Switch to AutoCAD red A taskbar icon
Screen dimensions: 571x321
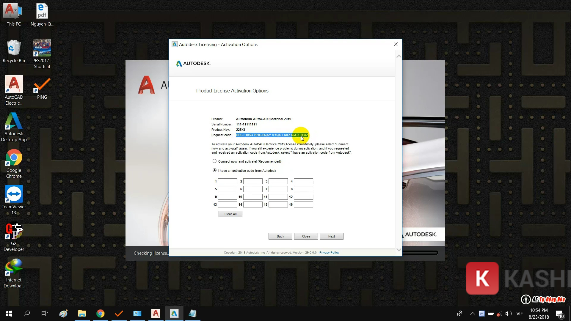(156, 314)
